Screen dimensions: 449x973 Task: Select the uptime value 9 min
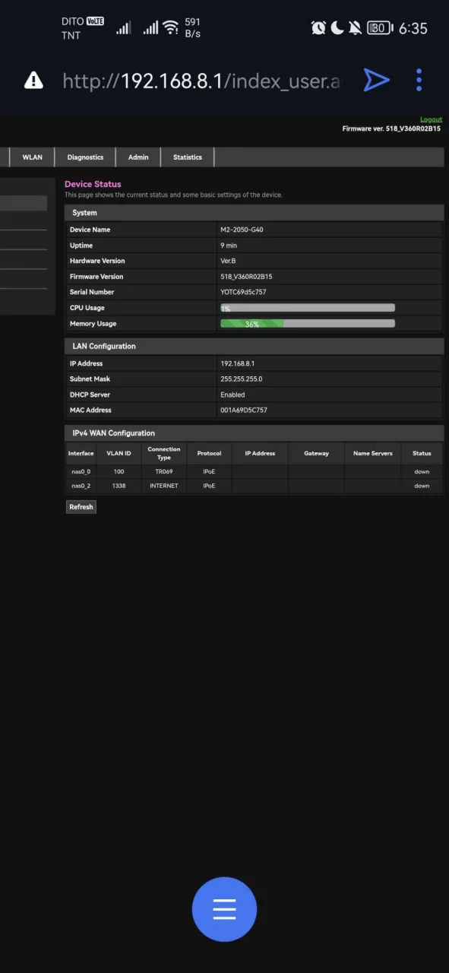click(x=229, y=246)
